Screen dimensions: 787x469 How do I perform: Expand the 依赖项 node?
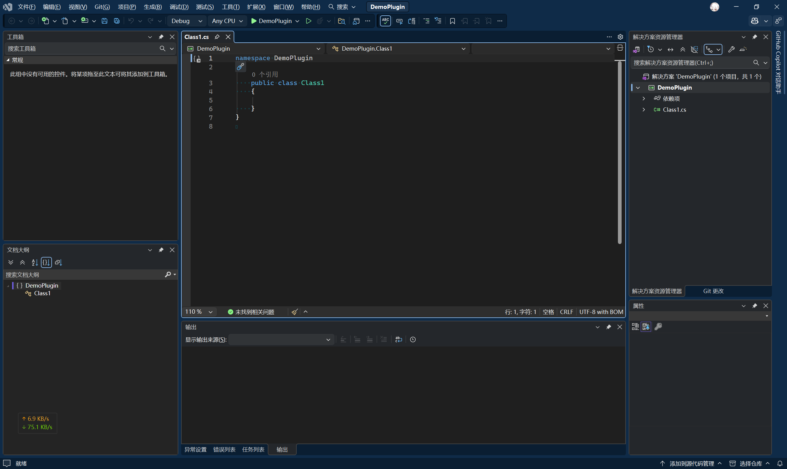pos(643,99)
